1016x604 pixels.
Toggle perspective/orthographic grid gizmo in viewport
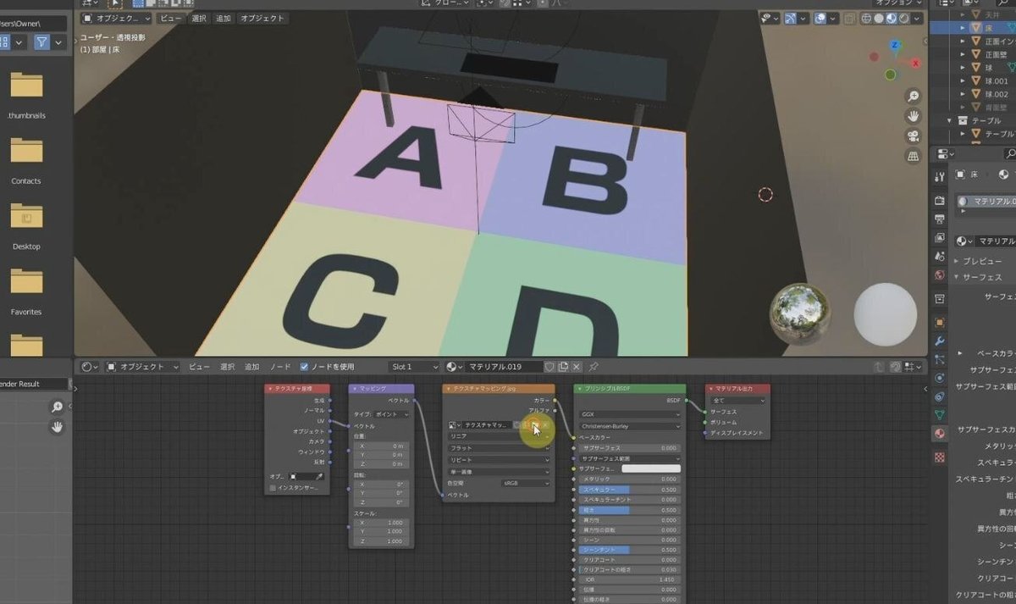pos(914,157)
